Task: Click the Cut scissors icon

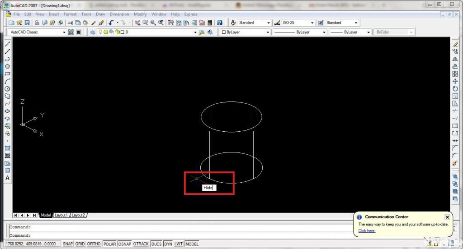Action: click(x=70, y=23)
